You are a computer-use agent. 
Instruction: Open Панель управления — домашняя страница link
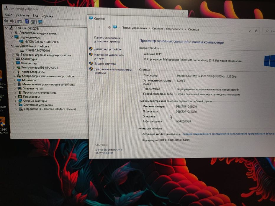tap(109, 39)
